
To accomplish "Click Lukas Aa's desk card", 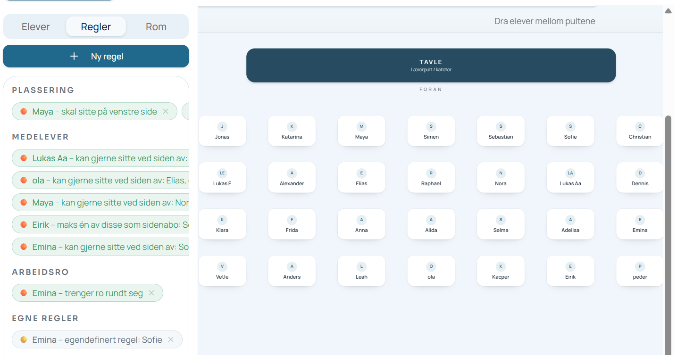I will point(570,178).
